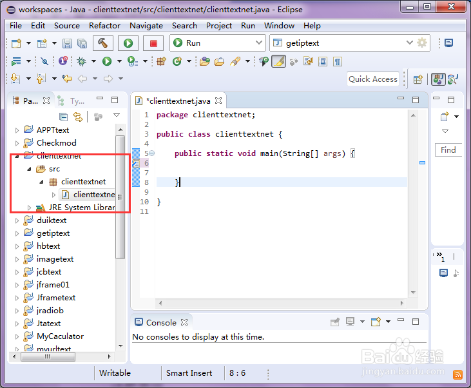The width and height of the screenshot is (471, 388).
Task: Click the Open Task folder icon
Action: pyautogui.click(x=219, y=61)
